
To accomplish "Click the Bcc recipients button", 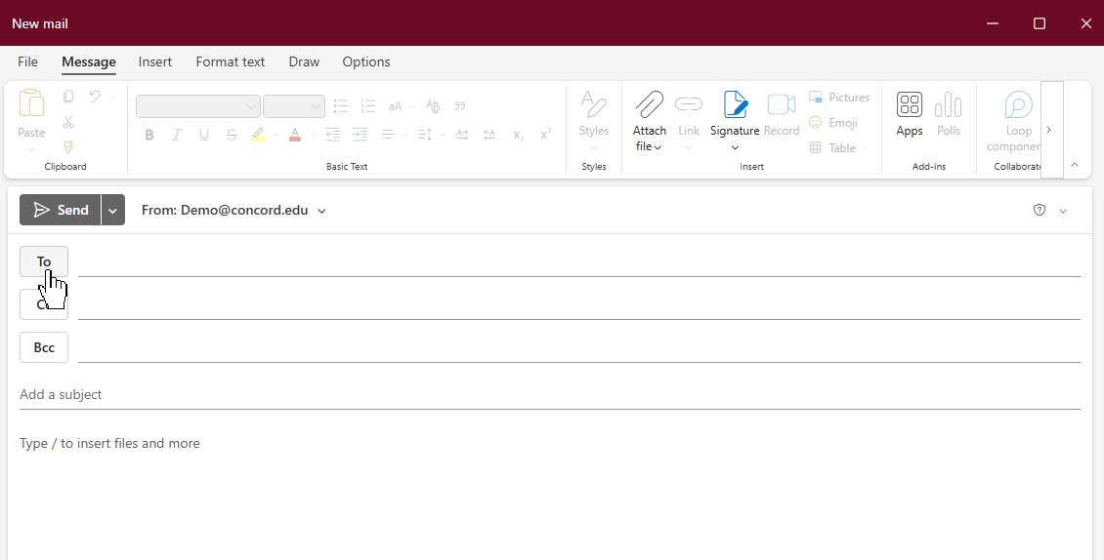I will coord(44,347).
